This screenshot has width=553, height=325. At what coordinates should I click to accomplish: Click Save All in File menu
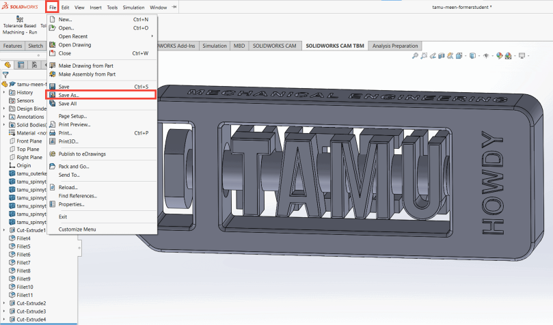click(103, 104)
